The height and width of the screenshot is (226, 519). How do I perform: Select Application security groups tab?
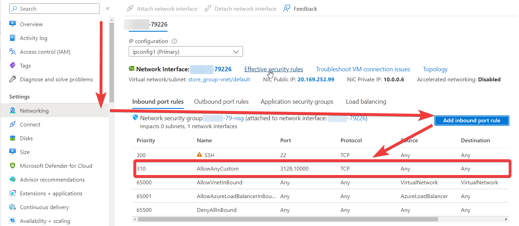coord(297,102)
